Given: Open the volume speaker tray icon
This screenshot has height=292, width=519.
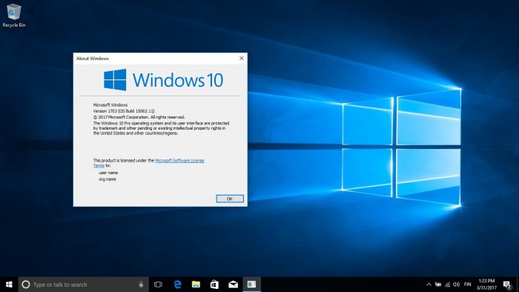Looking at the screenshot, I should (457, 285).
